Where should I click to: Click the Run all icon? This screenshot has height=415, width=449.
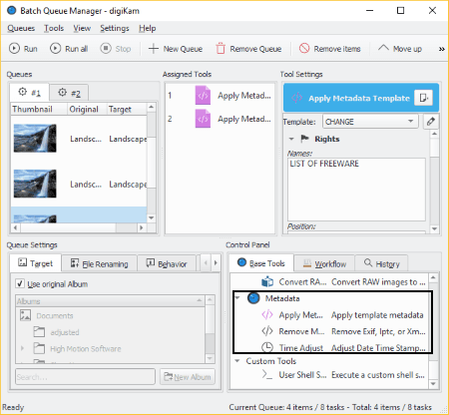55,49
